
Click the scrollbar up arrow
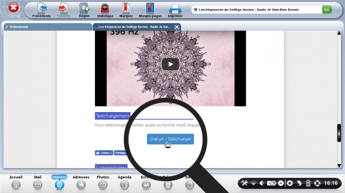pos(339,33)
